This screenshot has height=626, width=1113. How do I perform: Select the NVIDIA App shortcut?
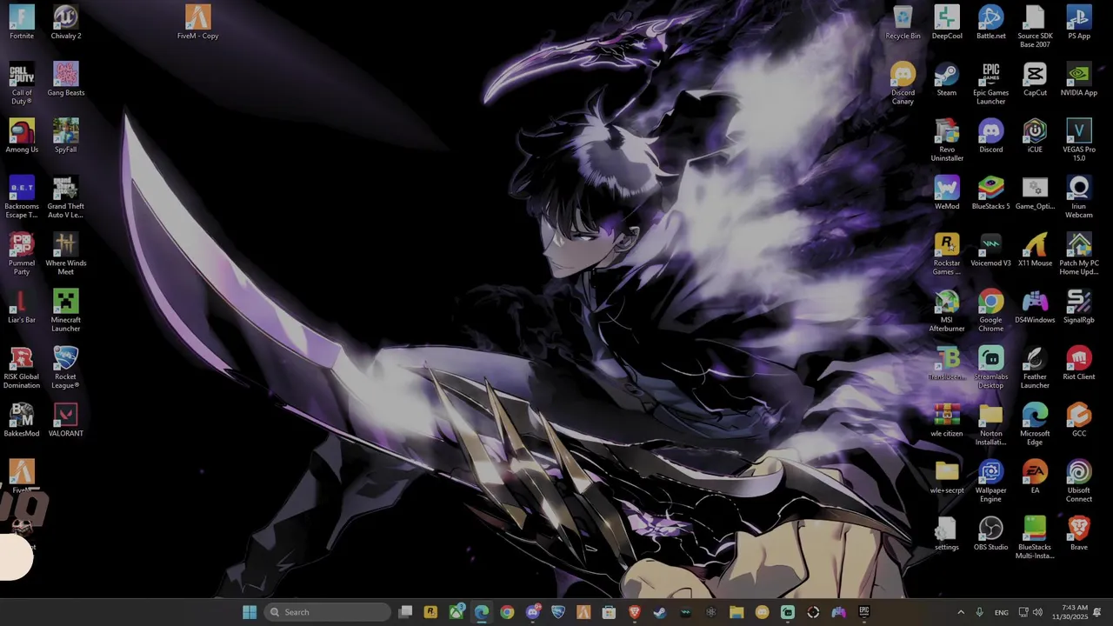pos(1079,79)
